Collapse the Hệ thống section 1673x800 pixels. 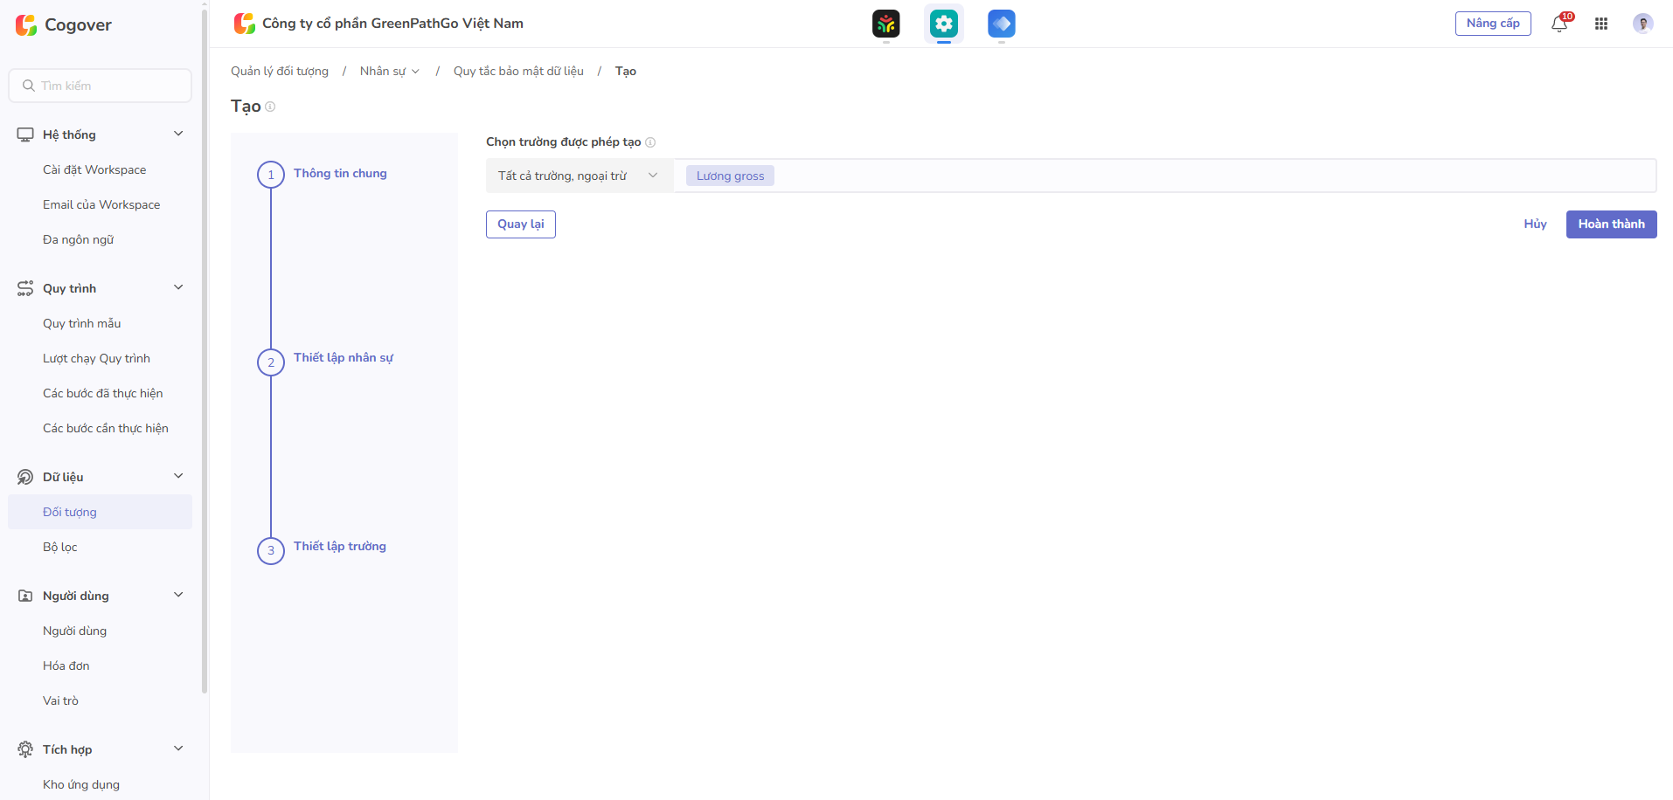pos(178,134)
